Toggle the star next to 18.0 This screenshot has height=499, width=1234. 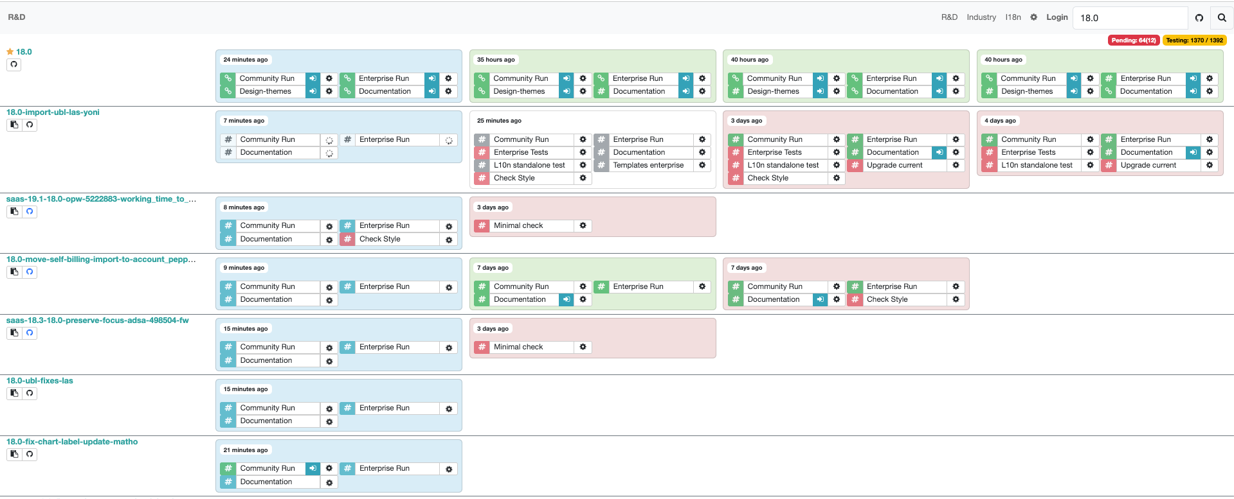pyautogui.click(x=10, y=51)
